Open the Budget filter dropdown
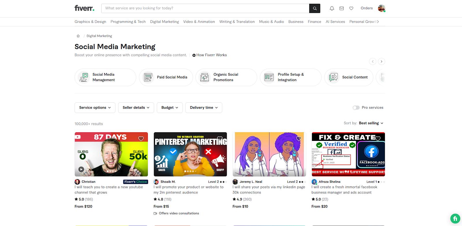 click(170, 108)
